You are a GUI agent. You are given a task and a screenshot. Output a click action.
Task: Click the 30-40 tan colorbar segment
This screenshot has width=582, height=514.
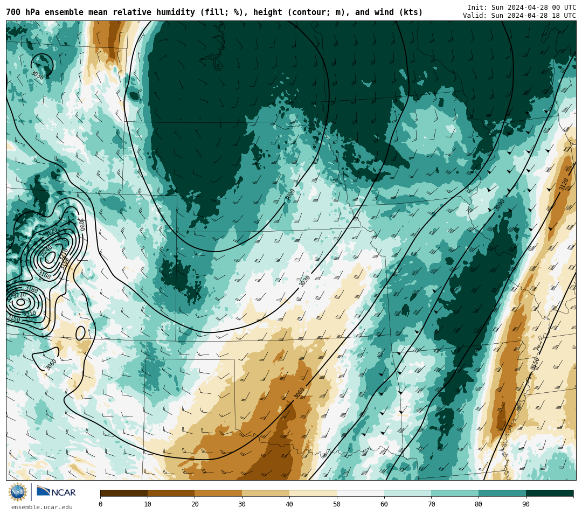click(x=266, y=493)
